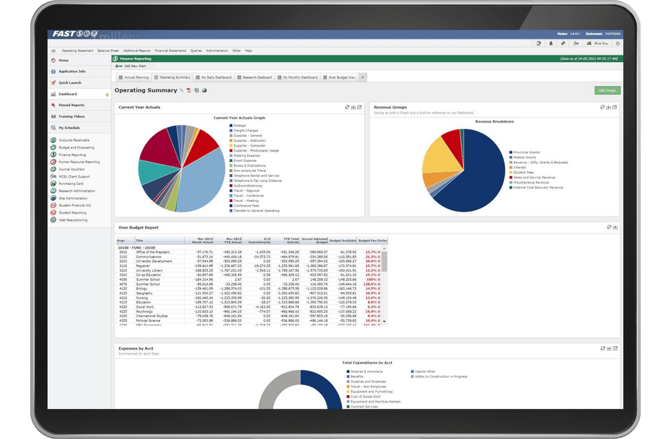Image resolution: width=671 pixels, height=439 pixels.
Task: Refresh the Current Year Actuals panel
Action: 348,107
